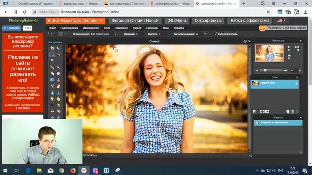The height and width of the screenshot is (175, 312).
Task: Open Chrome from the Windows taskbar
Action: (62, 170)
